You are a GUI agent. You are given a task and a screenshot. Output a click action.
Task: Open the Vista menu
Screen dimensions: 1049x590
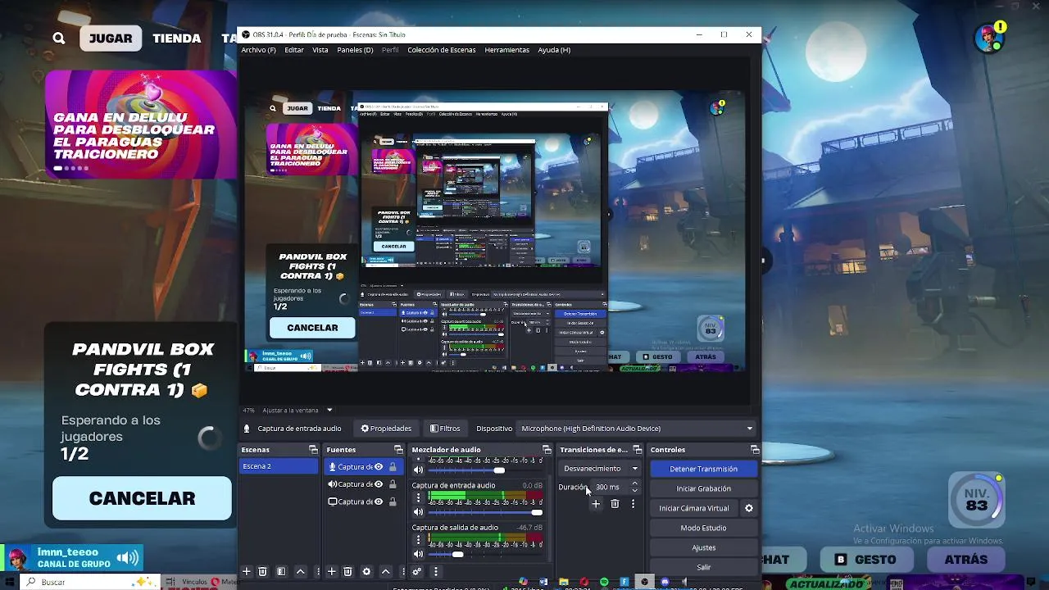pos(320,50)
